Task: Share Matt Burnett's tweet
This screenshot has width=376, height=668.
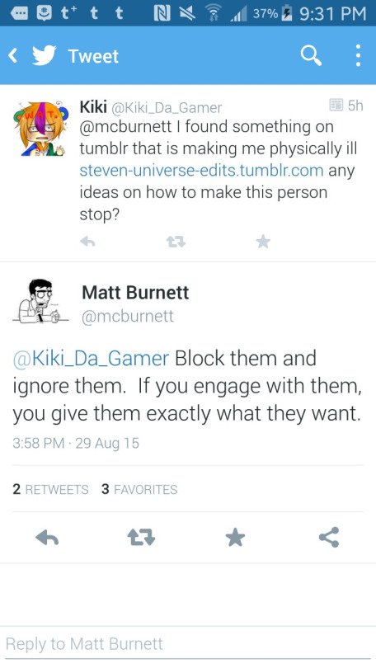Action: [329, 537]
